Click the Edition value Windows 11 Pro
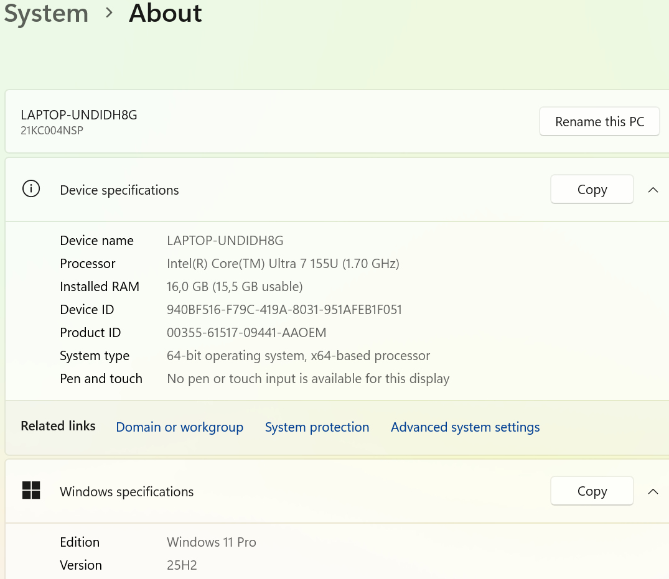Image resolution: width=669 pixels, height=579 pixels. pyautogui.click(x=211, y=542)
